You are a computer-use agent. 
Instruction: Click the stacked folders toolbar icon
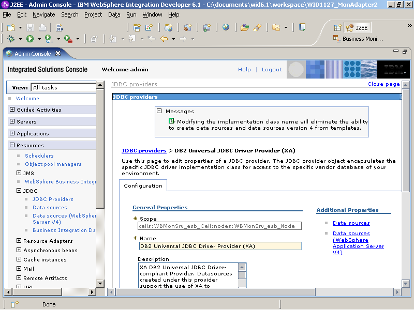(276, 27)
